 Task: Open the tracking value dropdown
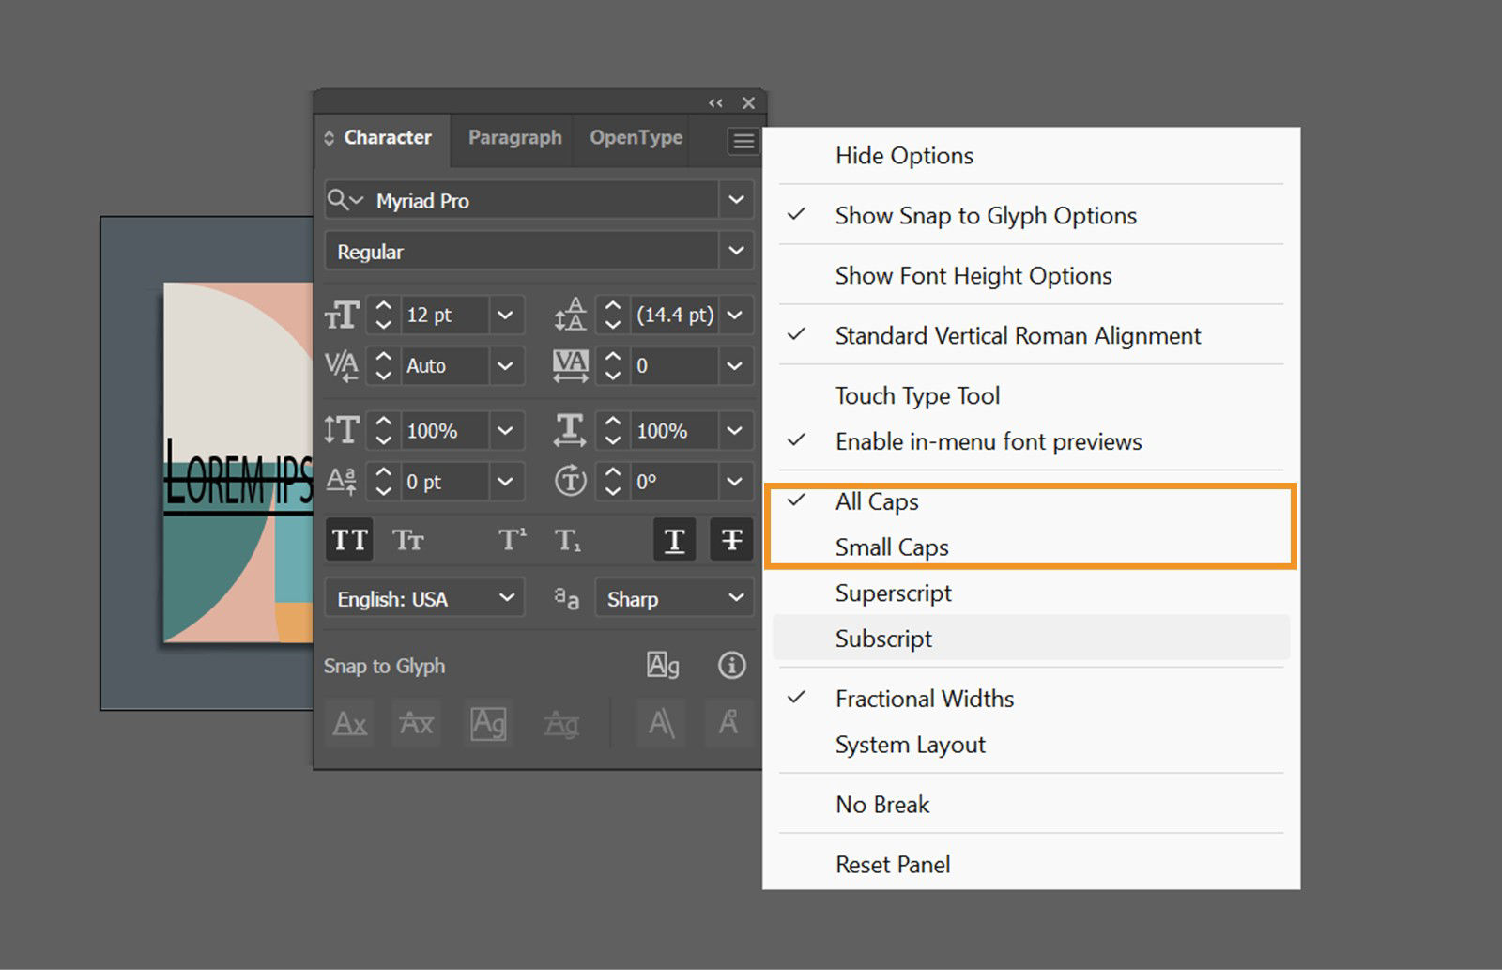click(736, 365)
